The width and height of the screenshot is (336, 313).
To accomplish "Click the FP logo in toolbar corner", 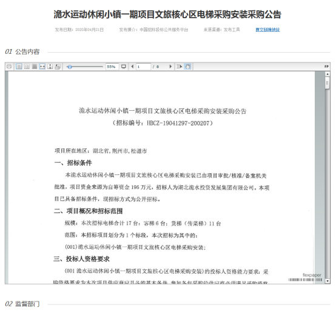I will [x=326, y=67].
